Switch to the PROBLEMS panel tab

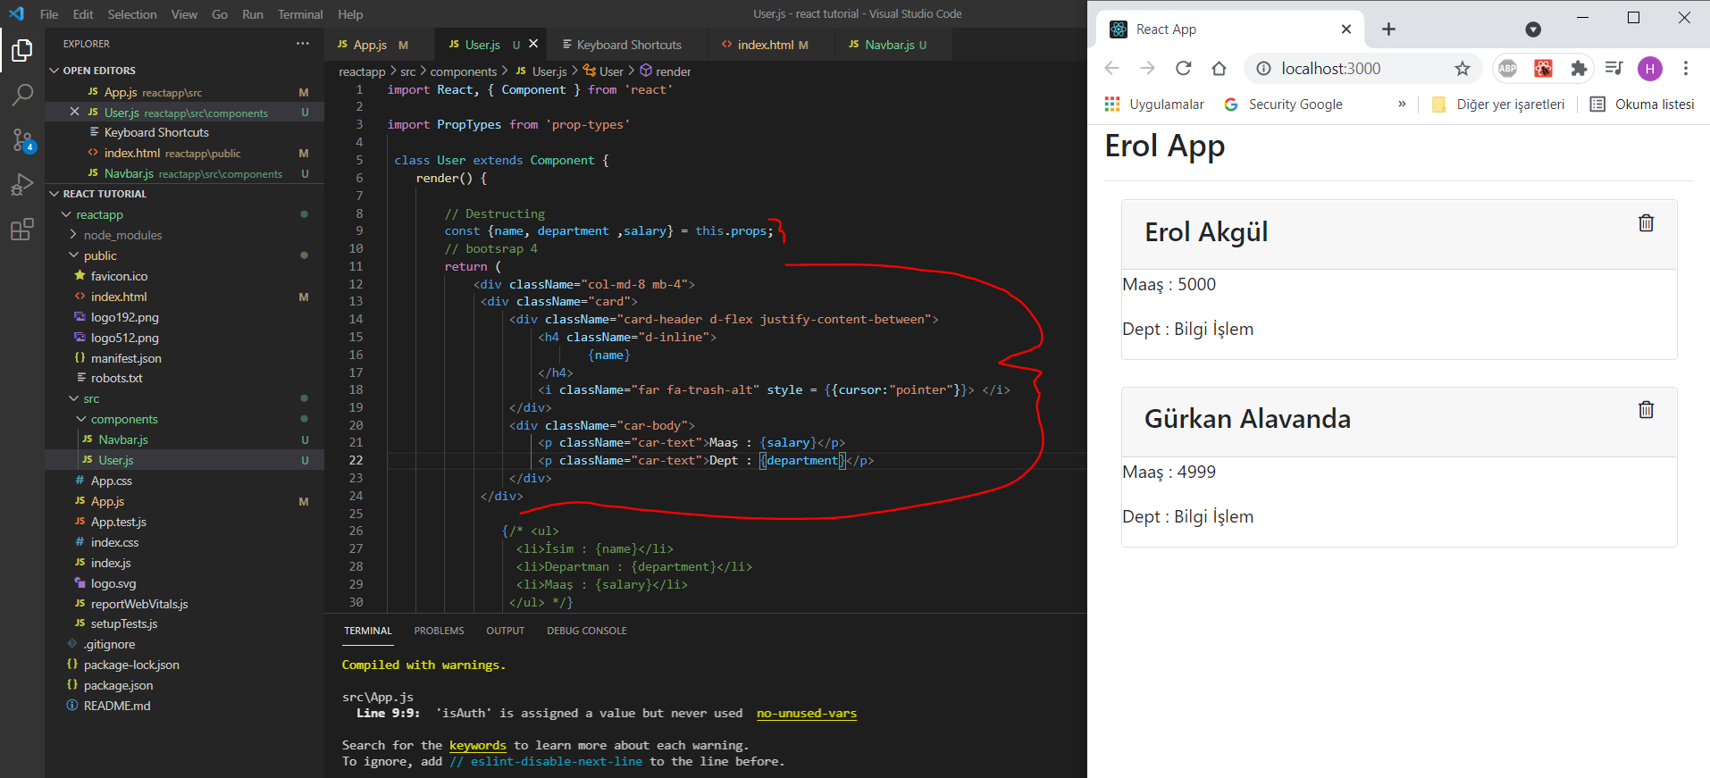click(439, 631)
